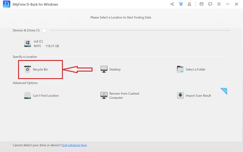The width and height of the screenshot is (243, 152).
Task: Minimize the D-Back window
Action: tap(227, 4)
